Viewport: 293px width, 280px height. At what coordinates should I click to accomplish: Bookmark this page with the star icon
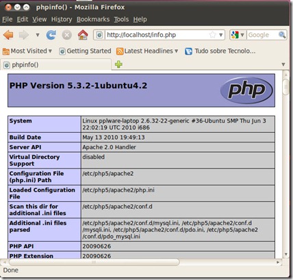click(212, 35)
